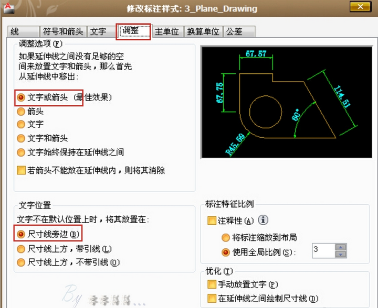Open the 换算单位 tab
This screenshot has width=378, height=308.
point(203,31)
